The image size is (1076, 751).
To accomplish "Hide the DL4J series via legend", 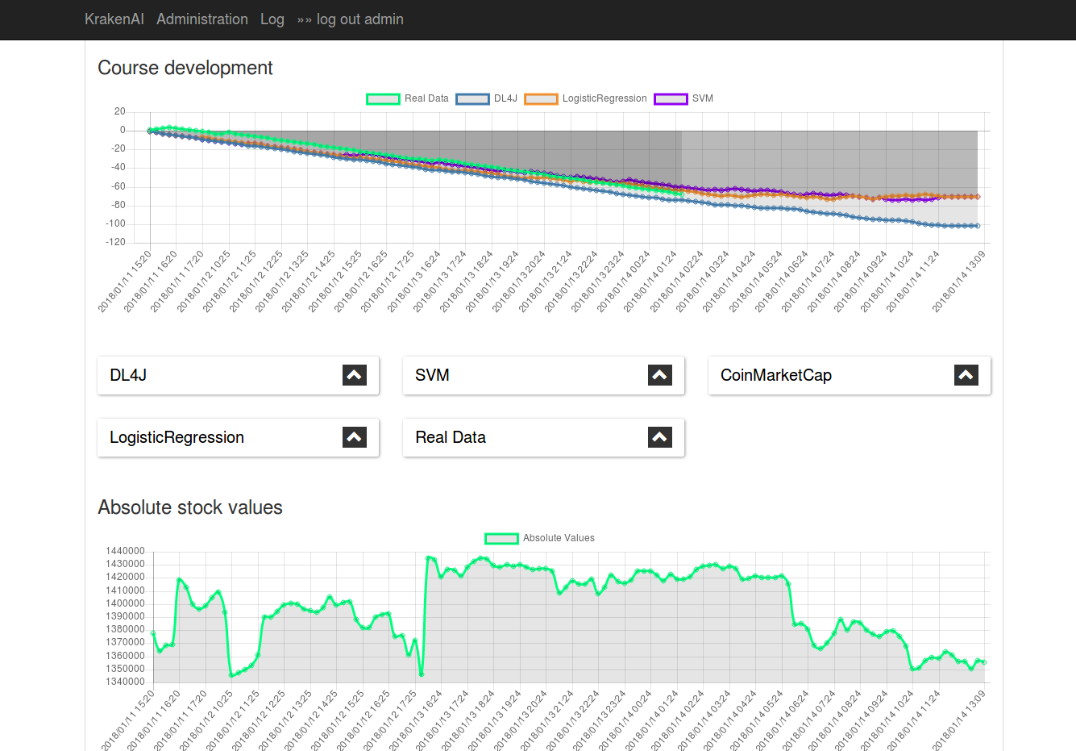I will 505,98.
